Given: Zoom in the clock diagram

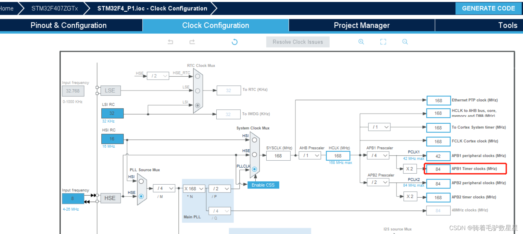Looking at the screenshot, I should click(x=361, y=42).
